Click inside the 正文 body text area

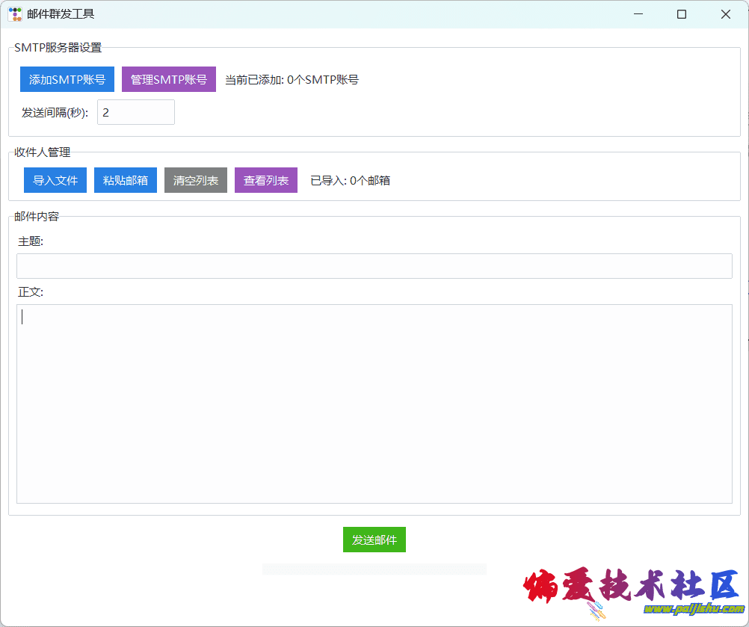click(x=374, y=404)
